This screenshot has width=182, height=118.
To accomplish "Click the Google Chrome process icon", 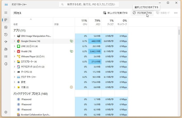I will [18, 41].
